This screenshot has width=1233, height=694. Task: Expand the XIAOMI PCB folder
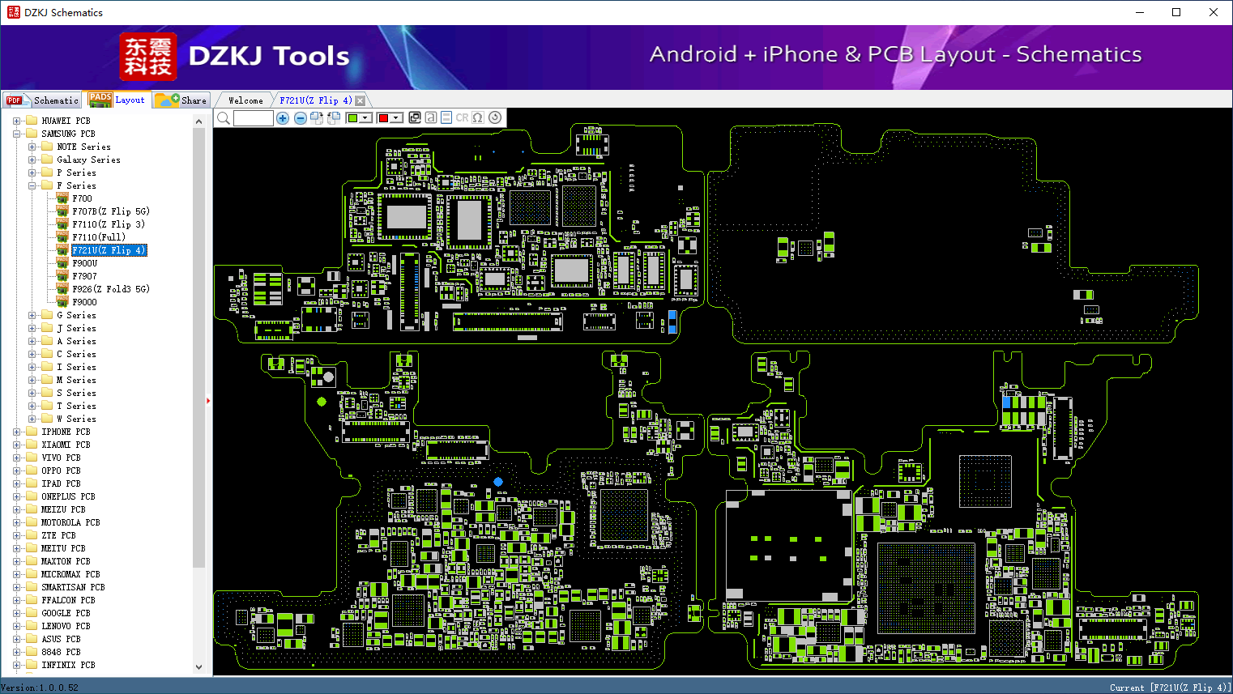(x=17, y=445)
